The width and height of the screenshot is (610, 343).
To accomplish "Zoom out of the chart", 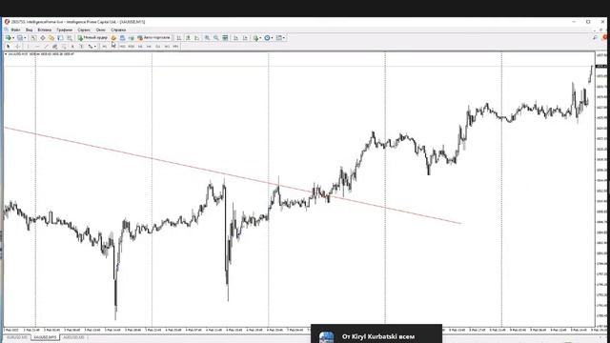I will [216, 38].
